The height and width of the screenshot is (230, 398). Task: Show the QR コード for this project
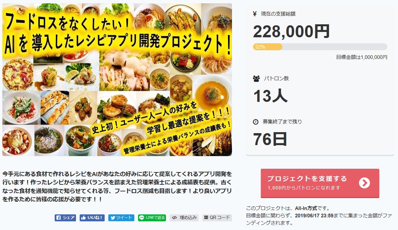click(217, 218)
